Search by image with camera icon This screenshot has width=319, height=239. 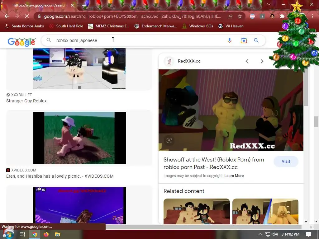[244, 40]
